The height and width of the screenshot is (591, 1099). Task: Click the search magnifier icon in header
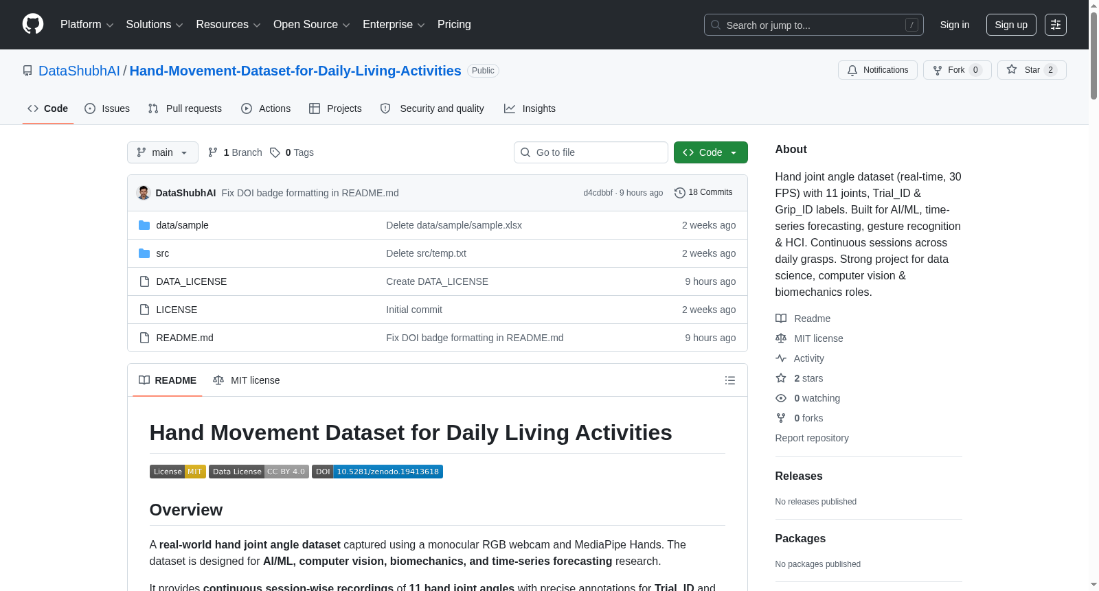[x=716, y=25]
